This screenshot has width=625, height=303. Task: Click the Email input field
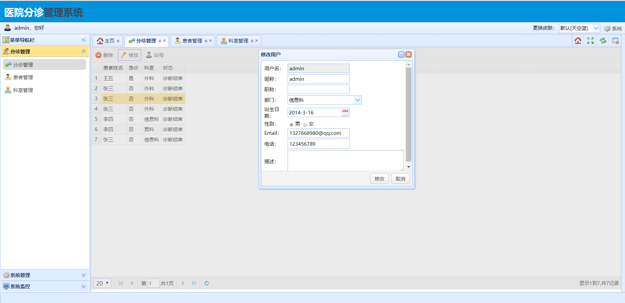(x=318, y=133)
